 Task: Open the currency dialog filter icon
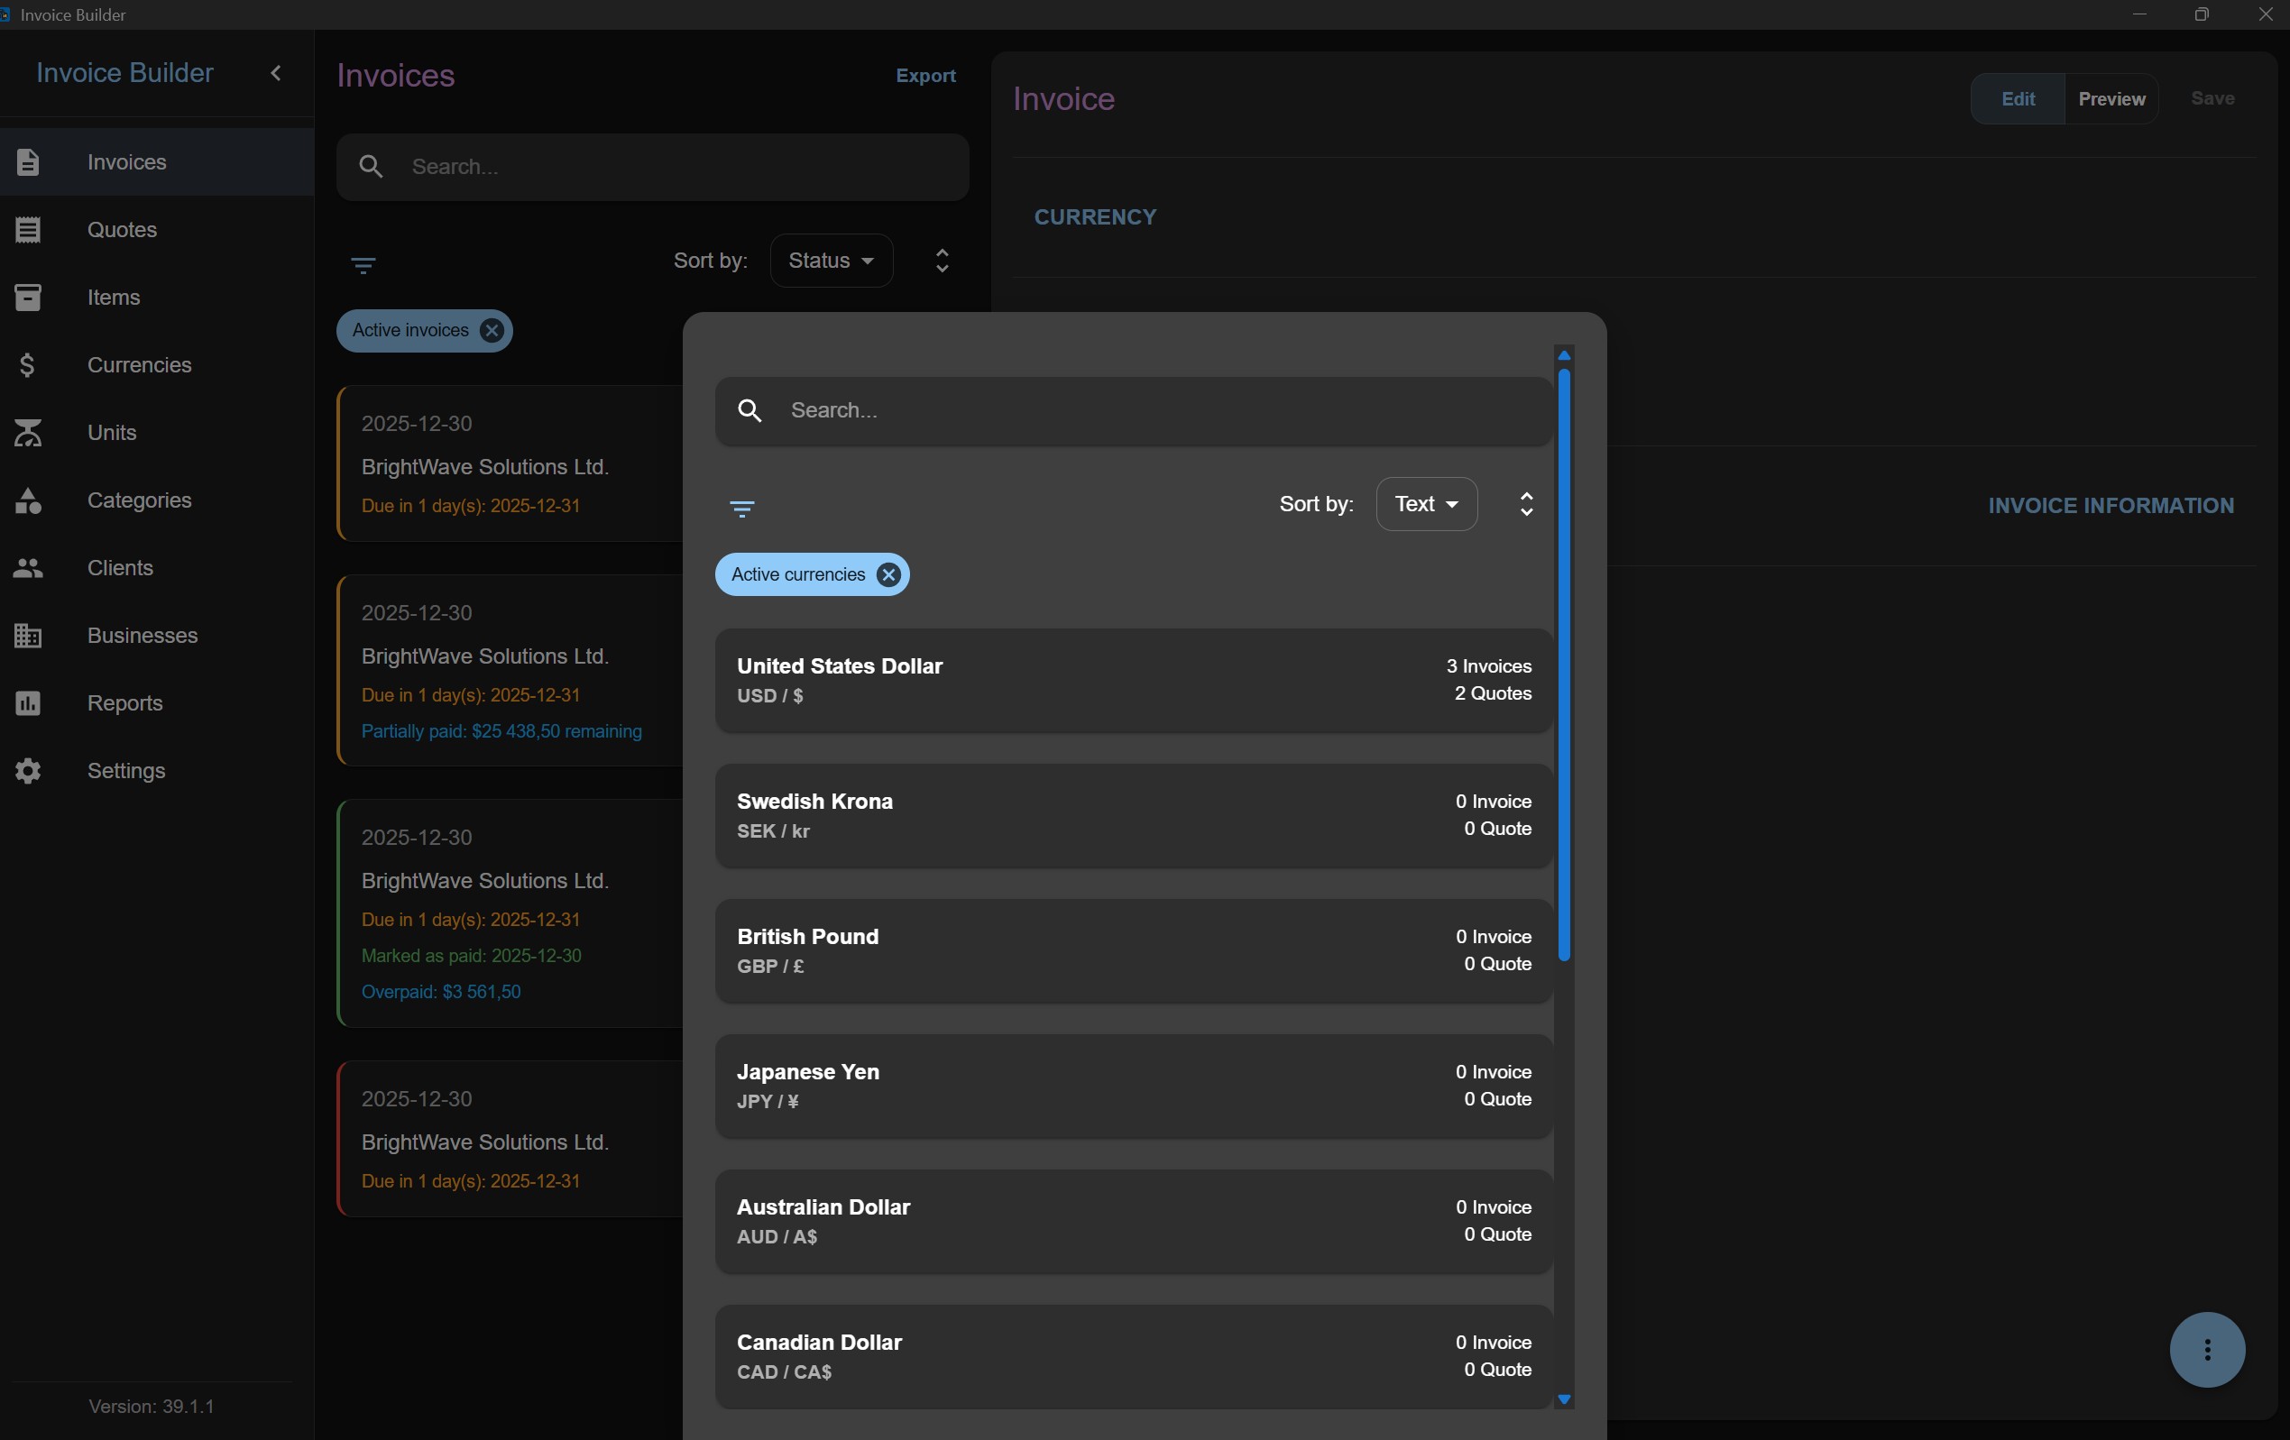coord(741,509)
